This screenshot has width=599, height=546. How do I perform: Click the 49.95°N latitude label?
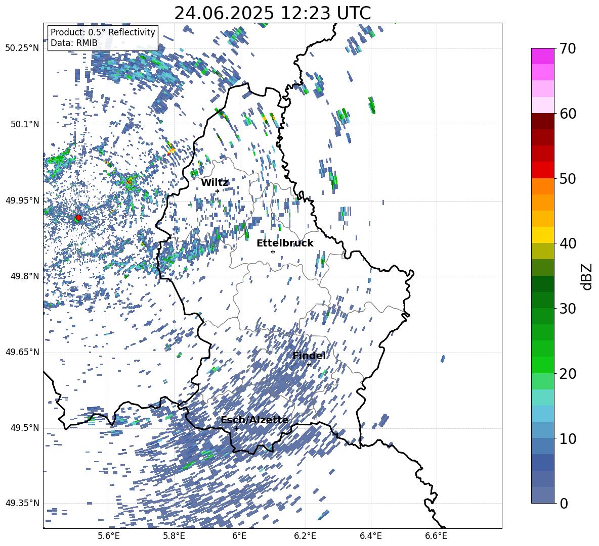point(22,201)
